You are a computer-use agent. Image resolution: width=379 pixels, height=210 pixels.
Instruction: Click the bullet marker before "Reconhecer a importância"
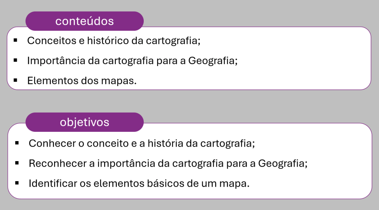(17, 163)
